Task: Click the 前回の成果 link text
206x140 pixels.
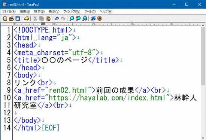Action: click(115, 90)
